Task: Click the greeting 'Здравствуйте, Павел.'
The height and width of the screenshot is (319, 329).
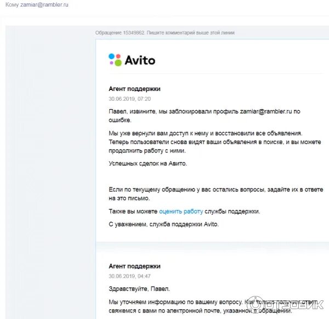Action: pyautogui.click(x=139, y=289)
